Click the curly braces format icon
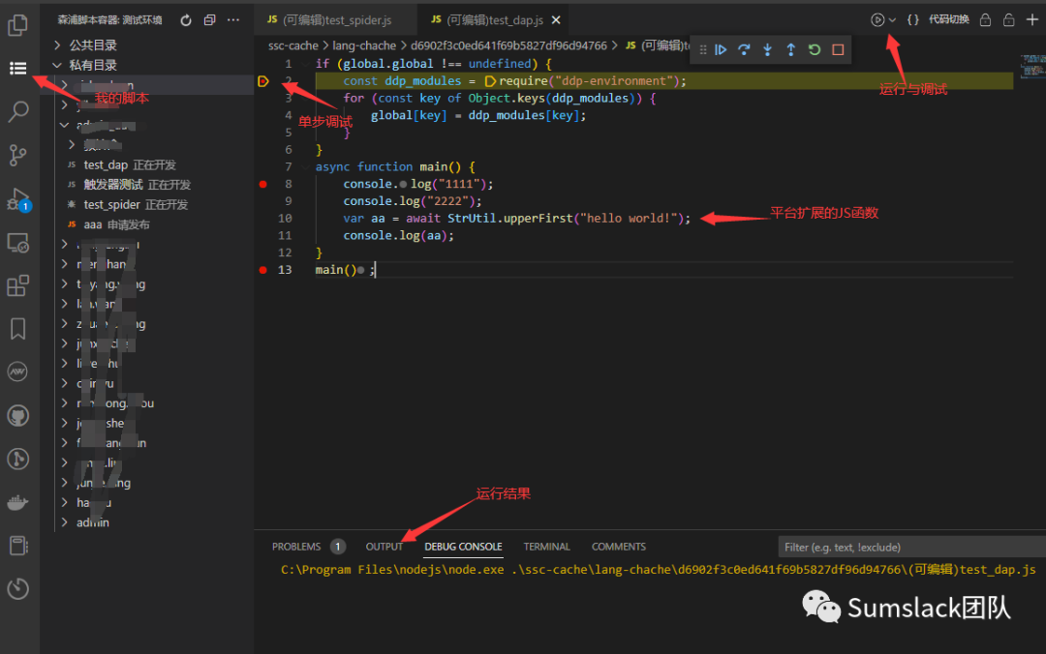The image size is (1046, 654). click(x=912, y=20)
